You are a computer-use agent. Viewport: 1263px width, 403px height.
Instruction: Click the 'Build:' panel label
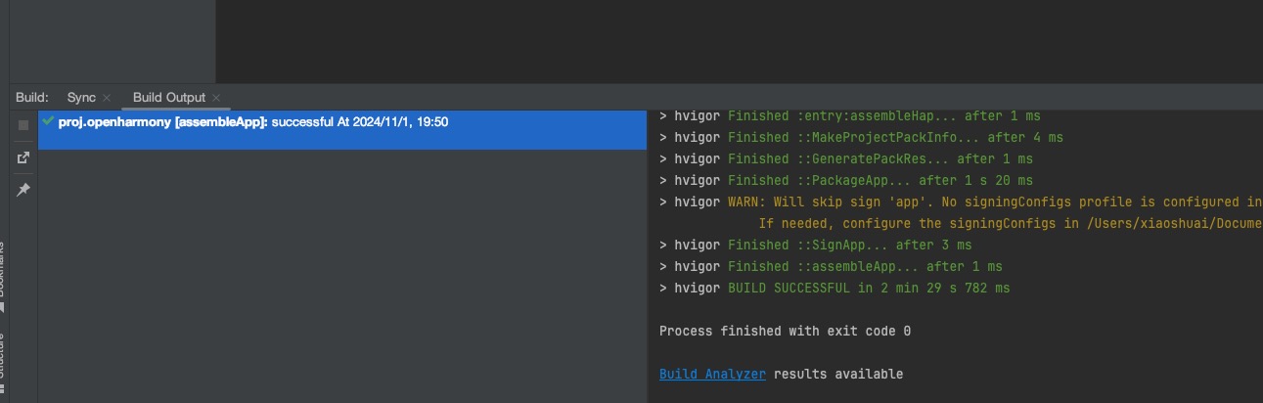pos(32,98)
